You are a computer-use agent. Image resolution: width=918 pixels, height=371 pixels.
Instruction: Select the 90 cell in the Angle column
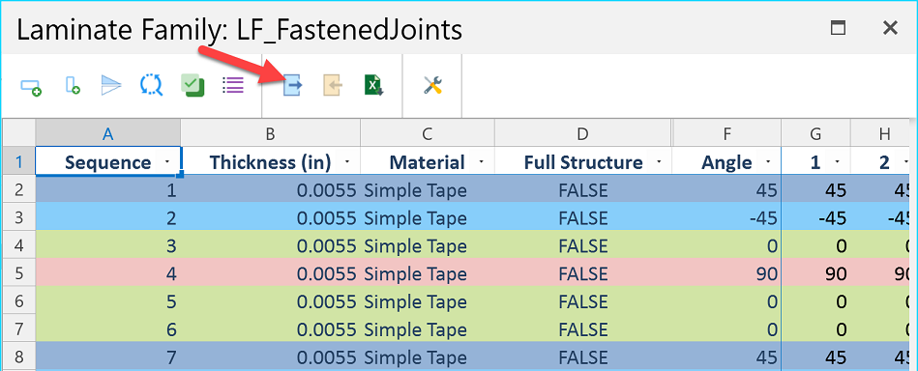coord(726,273)
